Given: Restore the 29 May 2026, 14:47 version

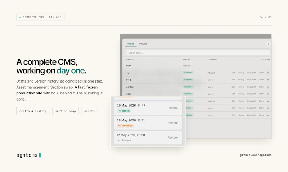Looking at the screenshot, I should [x=172, y=108].
